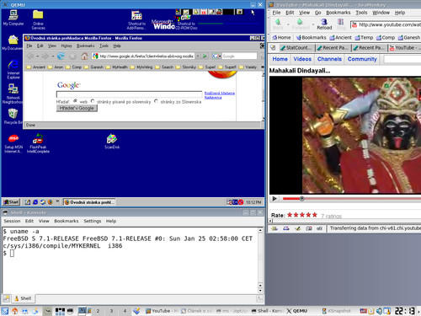Image resolution: width=421 pixels, height=316 pixels.
Task: Click the QEMU taskbar entry in KDE panel
Action: [297, 311]
